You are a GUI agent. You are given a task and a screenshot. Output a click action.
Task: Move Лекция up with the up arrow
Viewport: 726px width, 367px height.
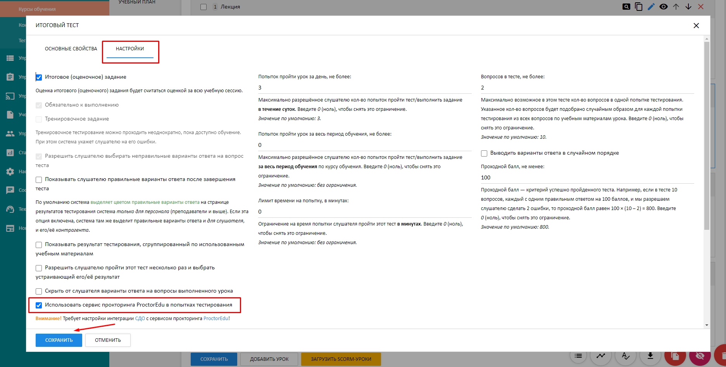coord(676,7)
